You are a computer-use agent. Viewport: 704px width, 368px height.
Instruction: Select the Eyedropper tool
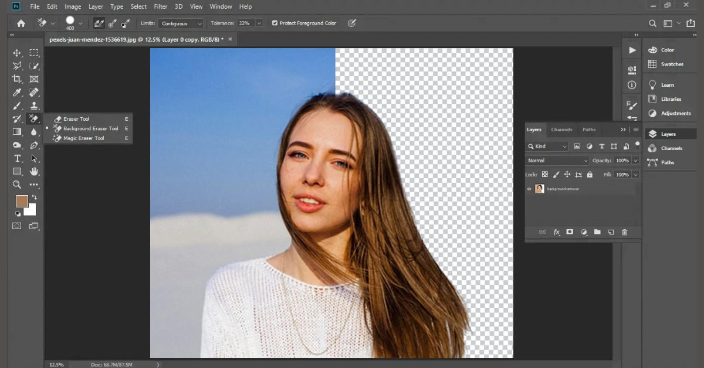click(17, 93)
